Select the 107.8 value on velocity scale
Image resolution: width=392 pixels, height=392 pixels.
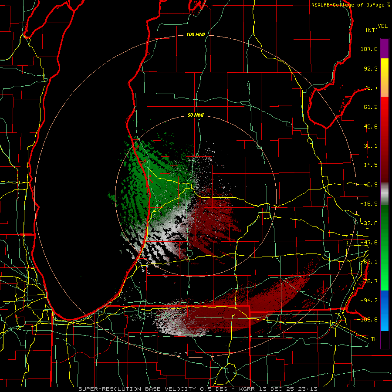click(x=369, y=49)
